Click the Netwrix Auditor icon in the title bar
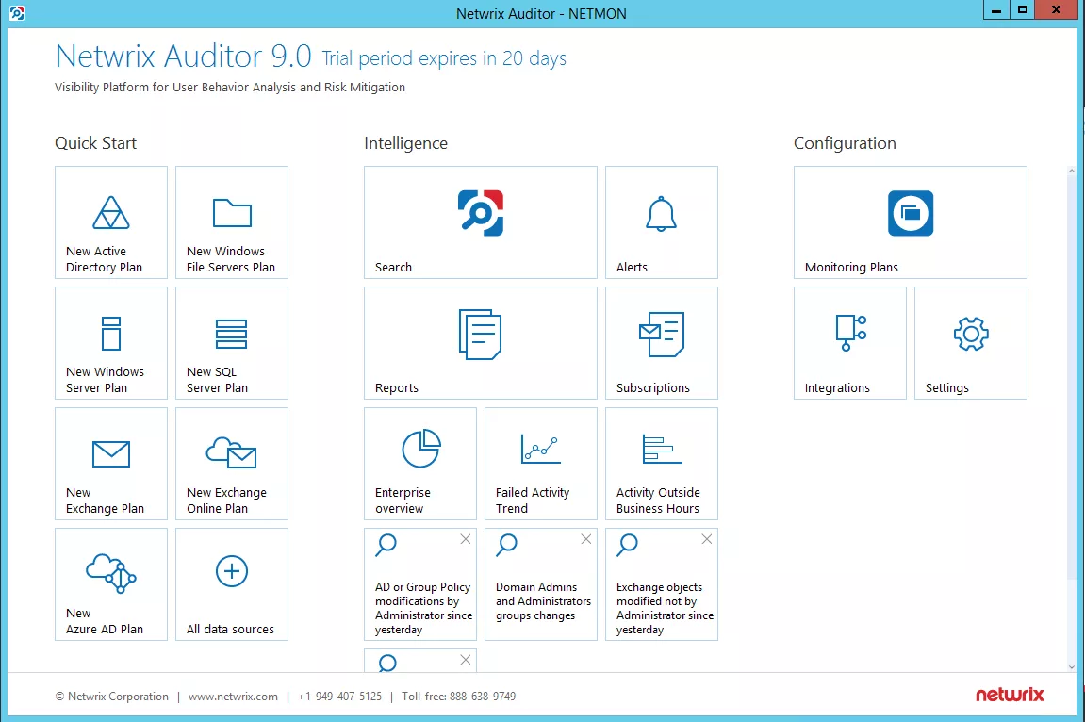The image size is (1085, 722). pos(17,13)
